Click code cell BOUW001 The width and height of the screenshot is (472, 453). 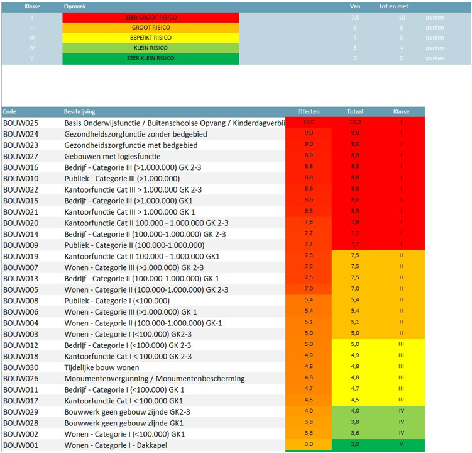coord(21,445)
